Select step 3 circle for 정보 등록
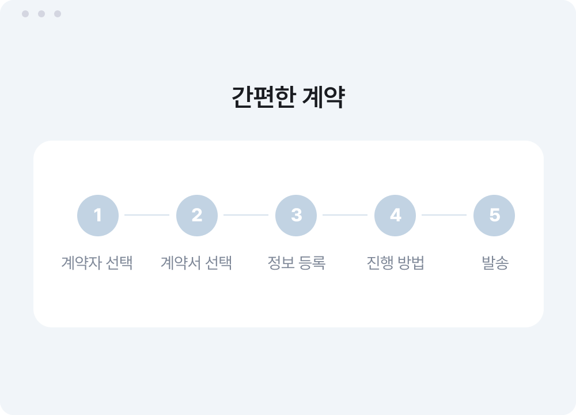This screenshot has height=415, width=576. click(296, 215)
